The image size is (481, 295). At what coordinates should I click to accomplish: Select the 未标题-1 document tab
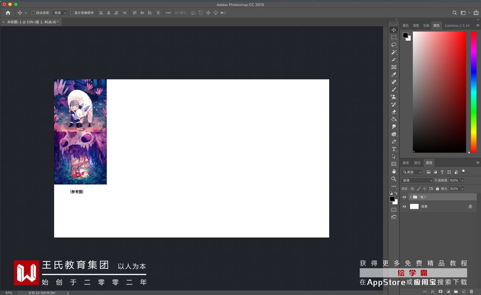33,22
